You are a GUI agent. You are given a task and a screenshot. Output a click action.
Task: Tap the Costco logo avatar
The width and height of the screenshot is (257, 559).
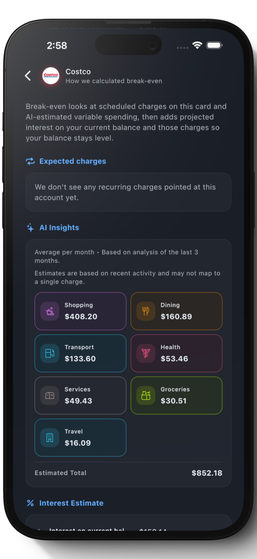coord(51,76)
